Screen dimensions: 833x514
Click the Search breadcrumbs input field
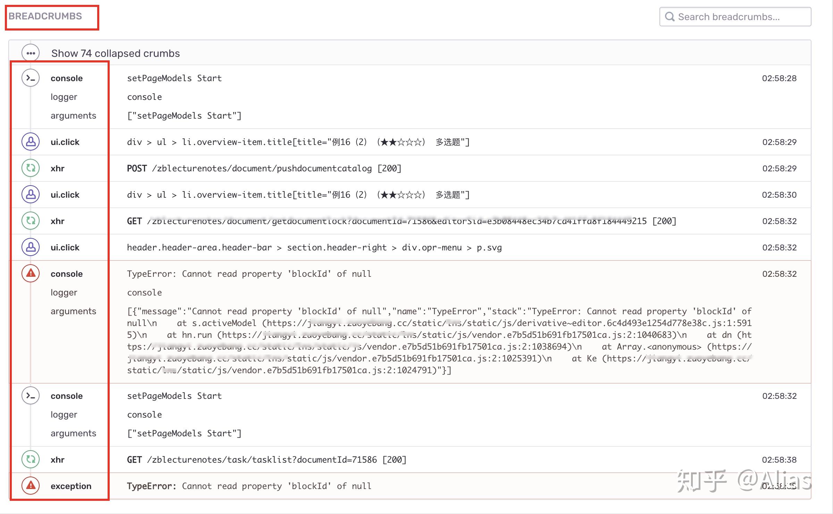click(739, 17)
